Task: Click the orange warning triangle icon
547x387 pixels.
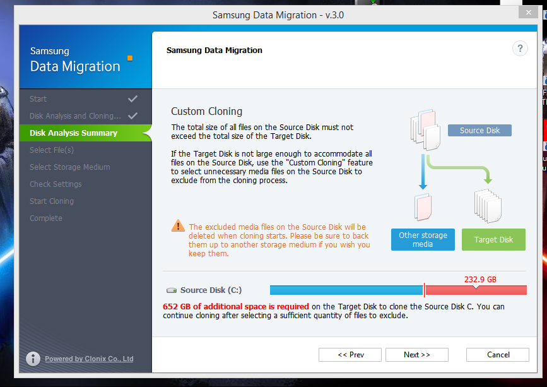Action: pos(178,226)
